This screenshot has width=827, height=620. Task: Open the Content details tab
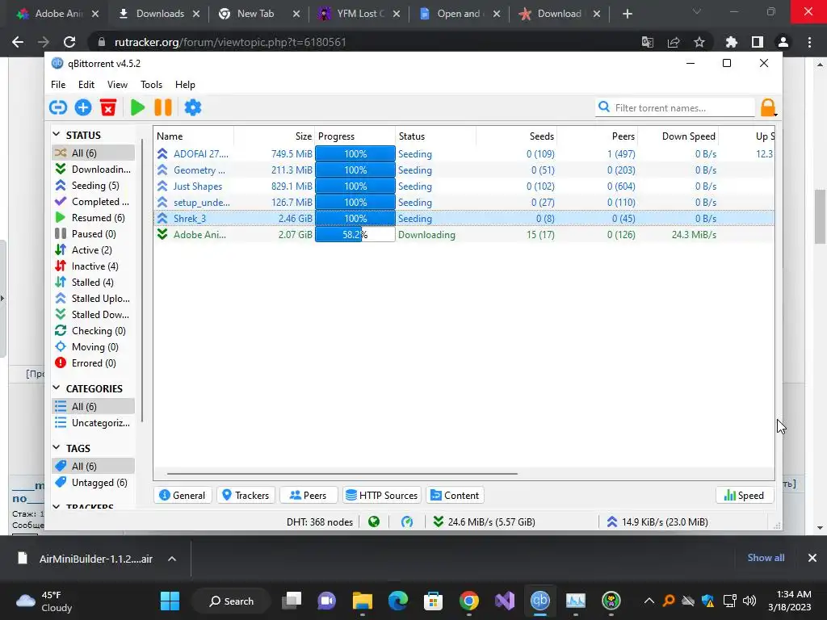tap(455, 495)
